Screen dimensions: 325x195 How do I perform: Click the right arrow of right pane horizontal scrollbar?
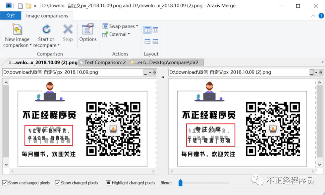pos(313,171)
